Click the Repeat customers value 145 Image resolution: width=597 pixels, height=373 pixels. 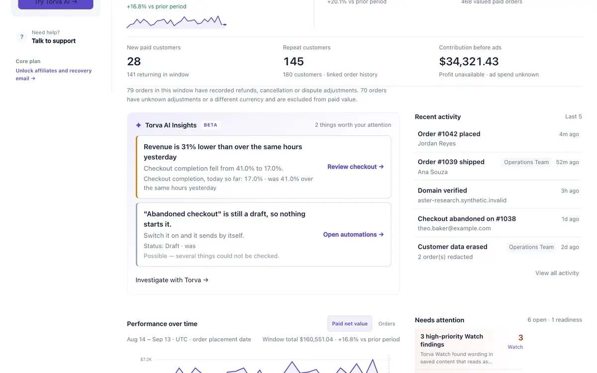[294, 61]
